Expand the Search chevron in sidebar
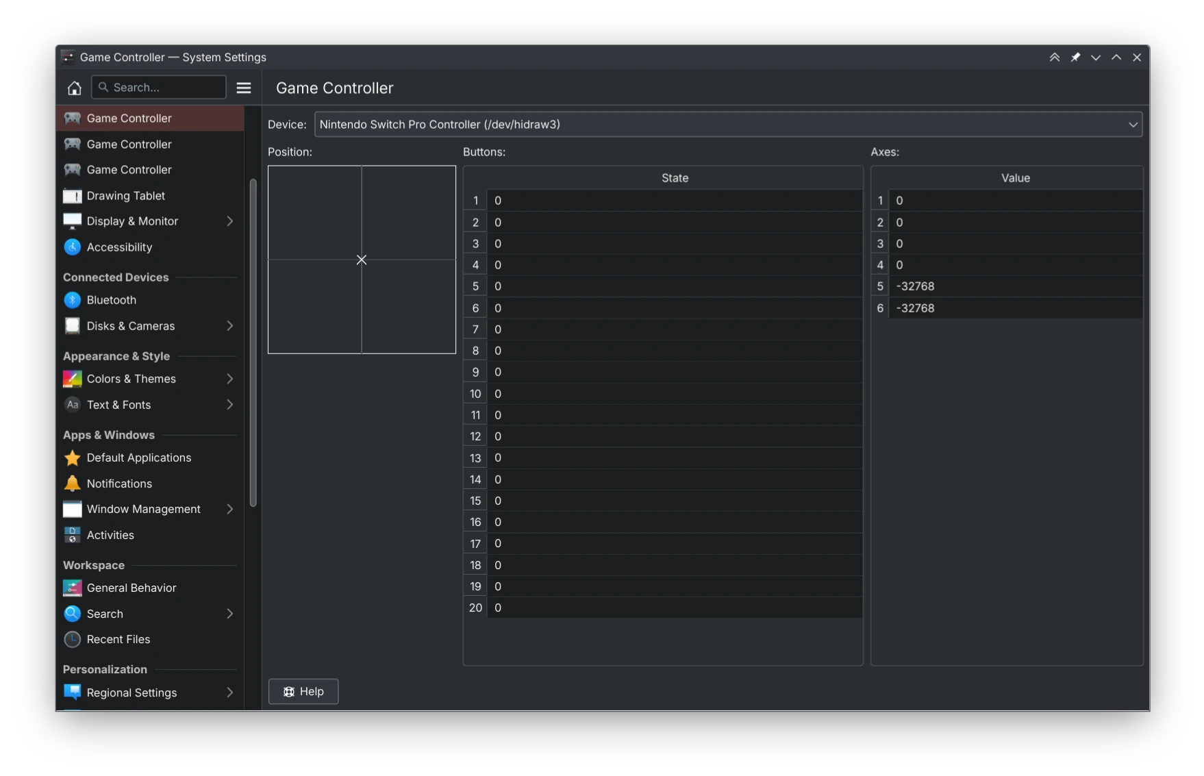The height and width of the screenshot is (776, 1204). (x=230, y=614)
